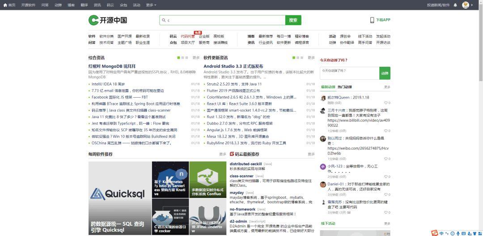
Task: Switch to second dot in 软件更新资讯
Action: [x=298, y=58]
